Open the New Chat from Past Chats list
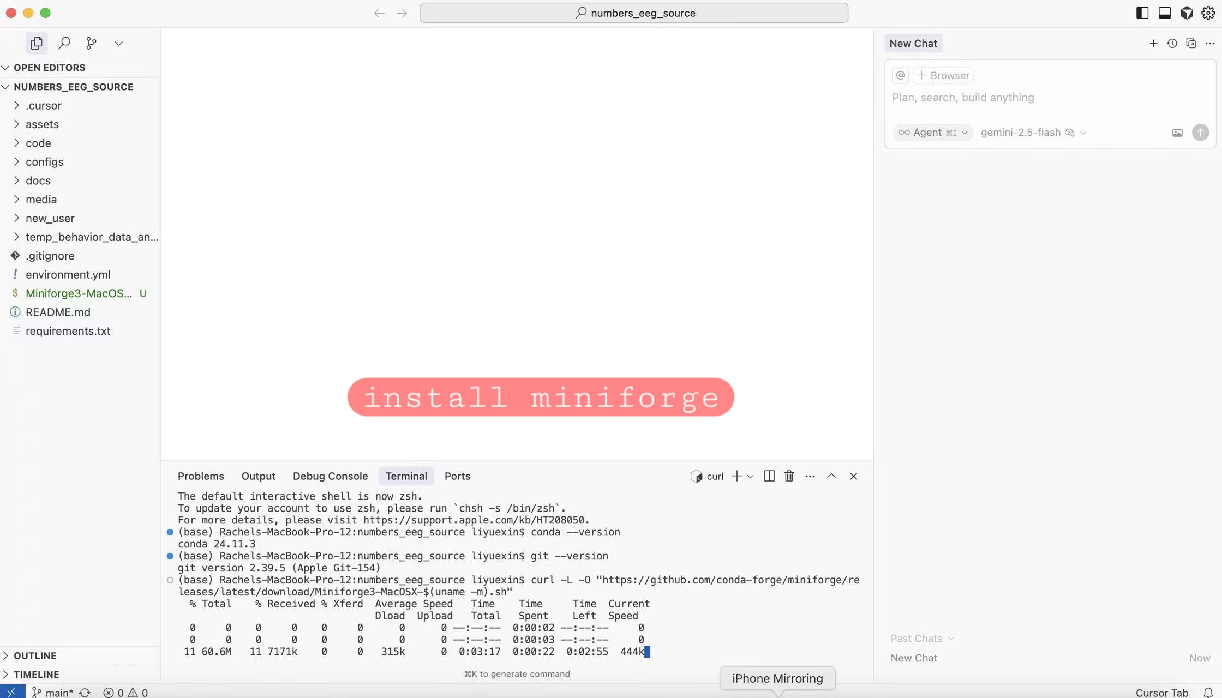The width and height of the screenshot is (1222, 698). pyautogui.click(x=913, y=658)
